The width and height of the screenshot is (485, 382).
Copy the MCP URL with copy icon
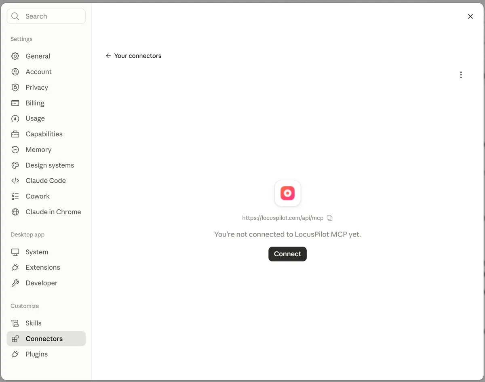(329, 218)
